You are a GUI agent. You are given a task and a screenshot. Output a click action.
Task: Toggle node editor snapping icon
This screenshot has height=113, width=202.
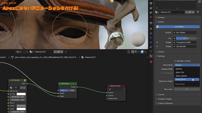133,52
